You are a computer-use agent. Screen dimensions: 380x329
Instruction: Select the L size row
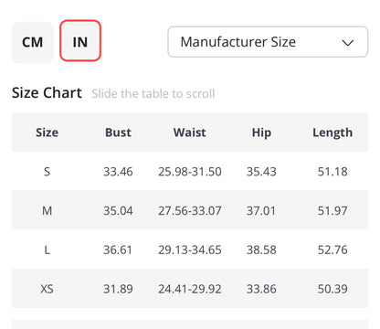pyautogui.click(x=190, y=249)
